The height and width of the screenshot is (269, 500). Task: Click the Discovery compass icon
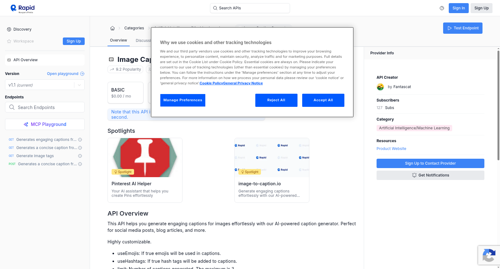point(9,29)
